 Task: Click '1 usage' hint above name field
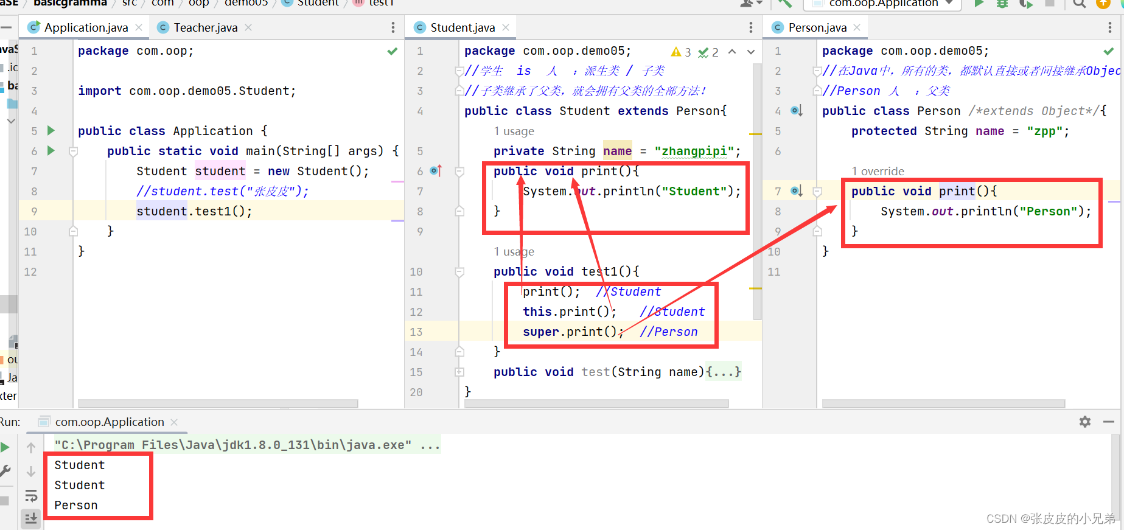click(x=514, y=131)
